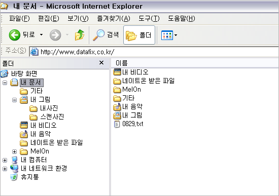Select 내 그림 name in file list
Viewport: 279px width, 196px height.
tap(132, 115)
